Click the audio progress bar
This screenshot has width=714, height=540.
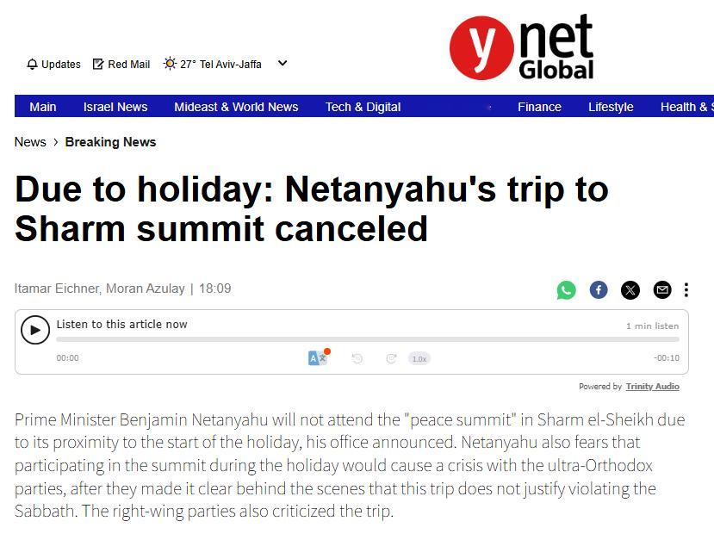pos(367,339)
